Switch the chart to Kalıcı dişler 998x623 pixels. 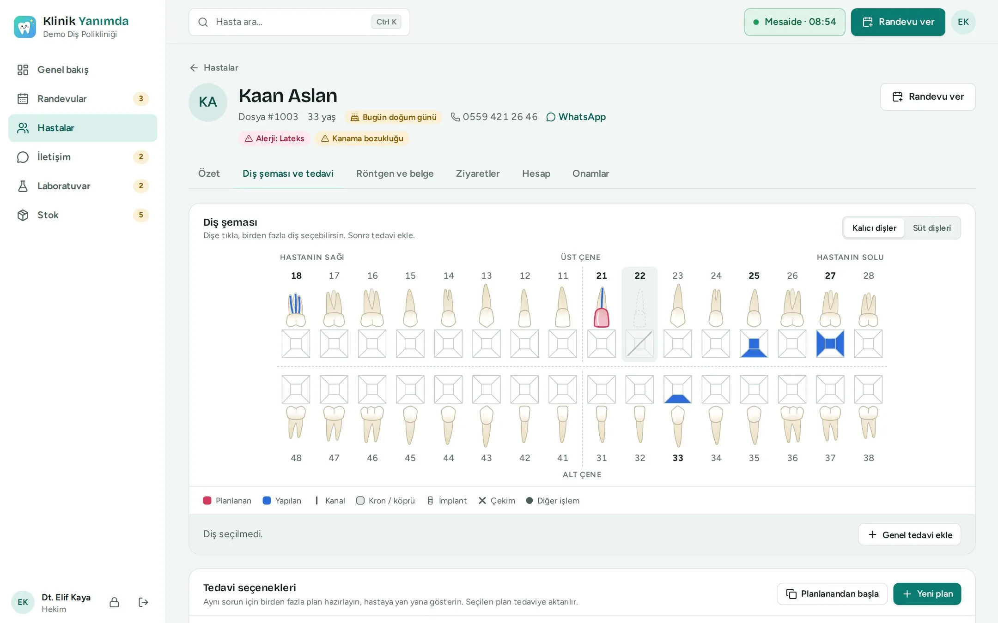(874, 228)
